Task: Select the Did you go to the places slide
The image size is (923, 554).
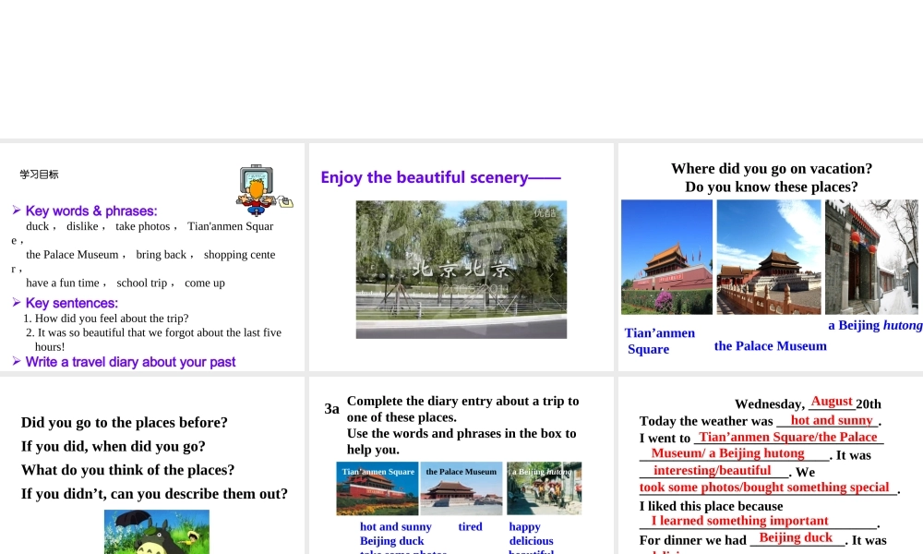Action: coord(152,465)
